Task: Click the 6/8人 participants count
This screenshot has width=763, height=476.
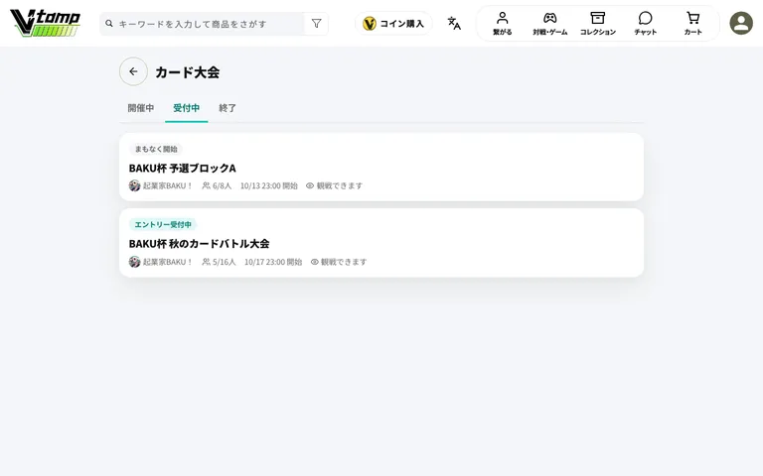Action: pos(222,185)
